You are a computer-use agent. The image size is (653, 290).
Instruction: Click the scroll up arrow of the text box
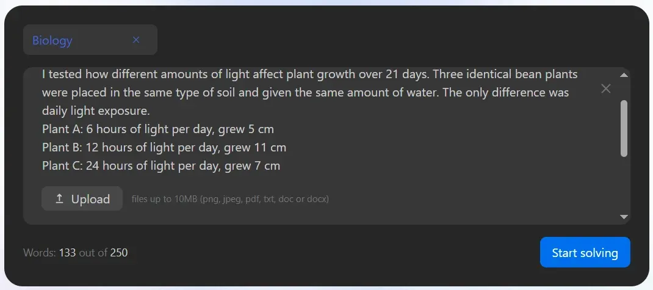(x=624, y=75)
